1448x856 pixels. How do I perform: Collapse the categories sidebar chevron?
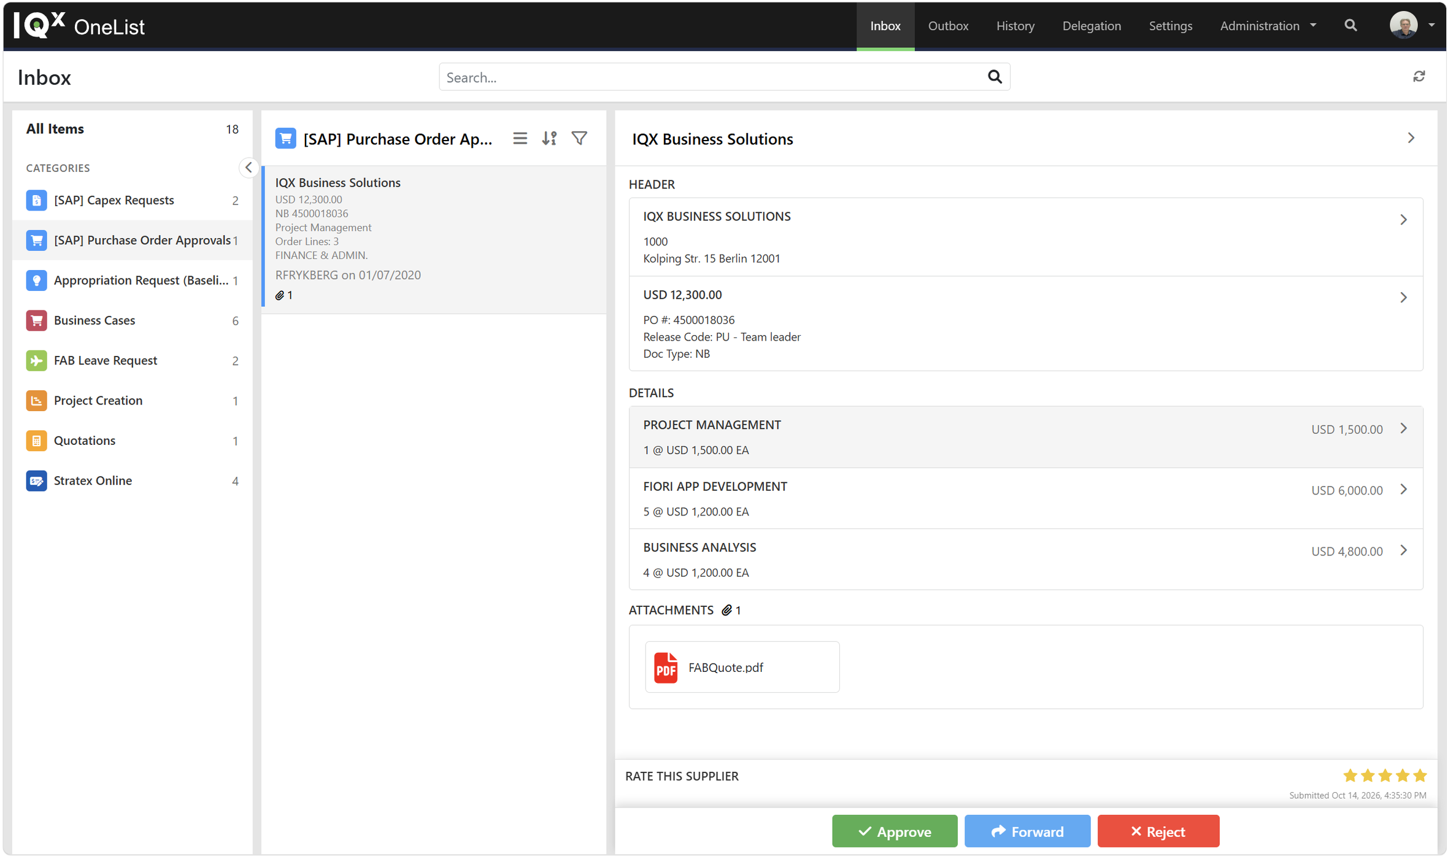click(x=248, y=168)
